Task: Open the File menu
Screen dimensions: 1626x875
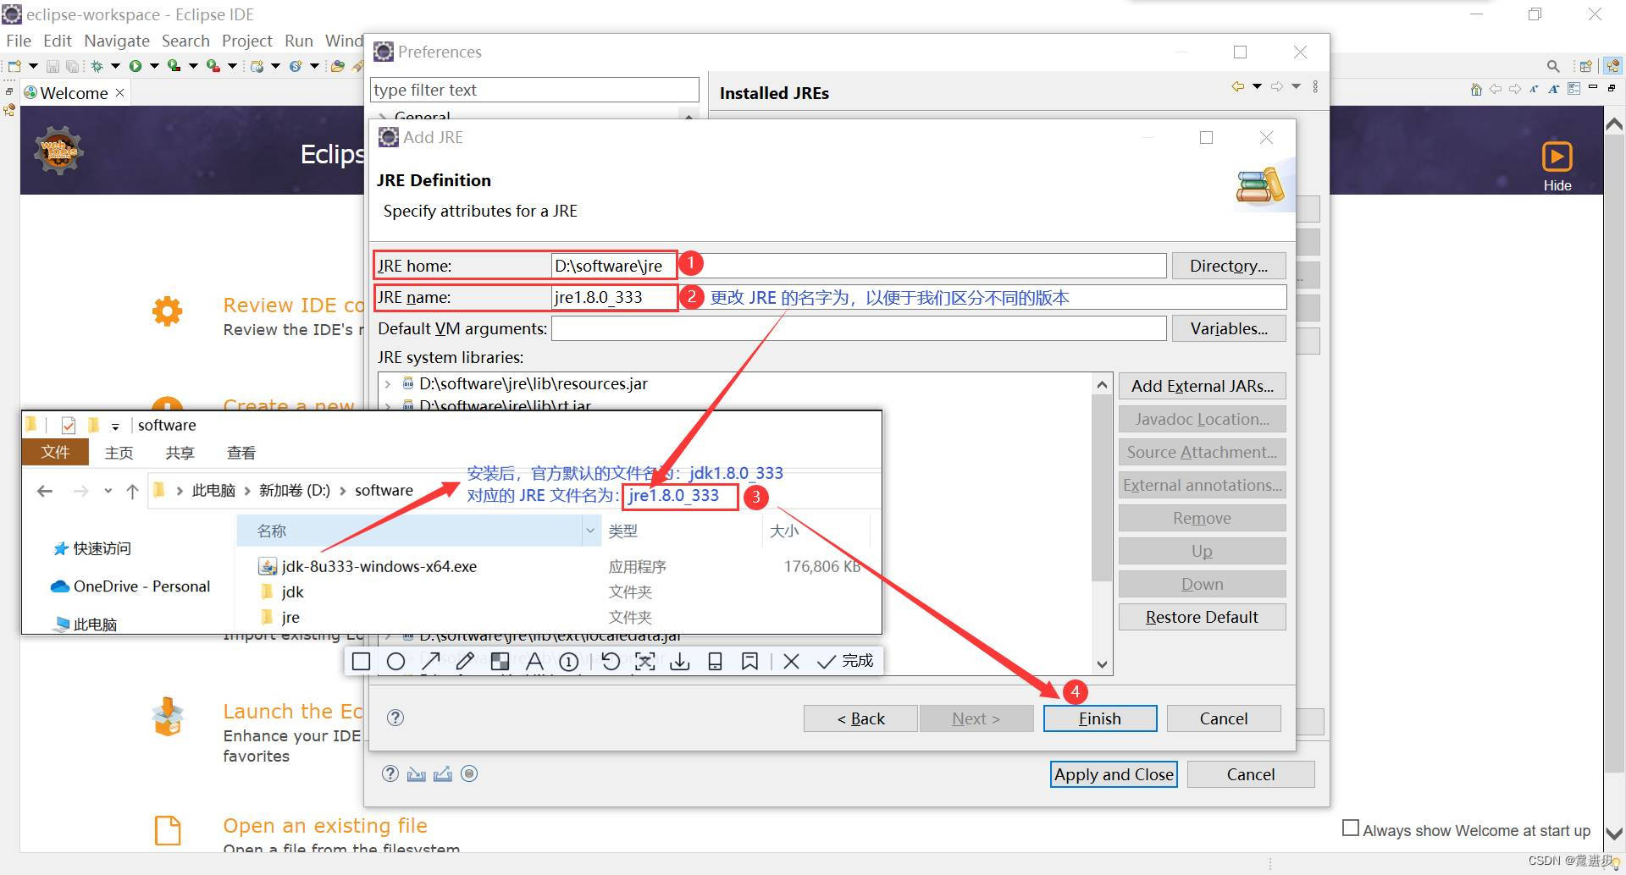Action: coord(18,41)
